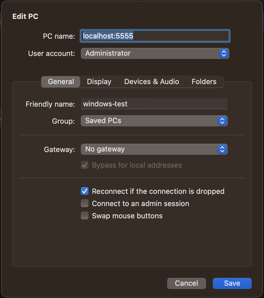This screenshot has height=298, width=264.
Task: Click the Save button
Action: click(x=232, y=283)
